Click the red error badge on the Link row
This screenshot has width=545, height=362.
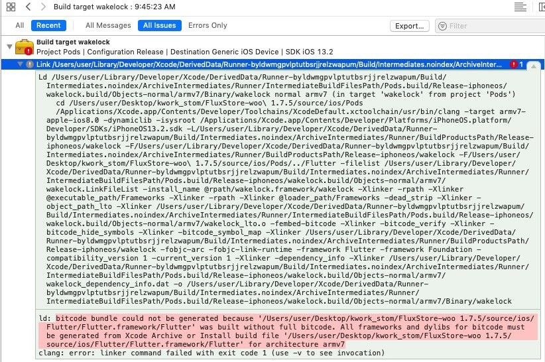pos(513,64)
